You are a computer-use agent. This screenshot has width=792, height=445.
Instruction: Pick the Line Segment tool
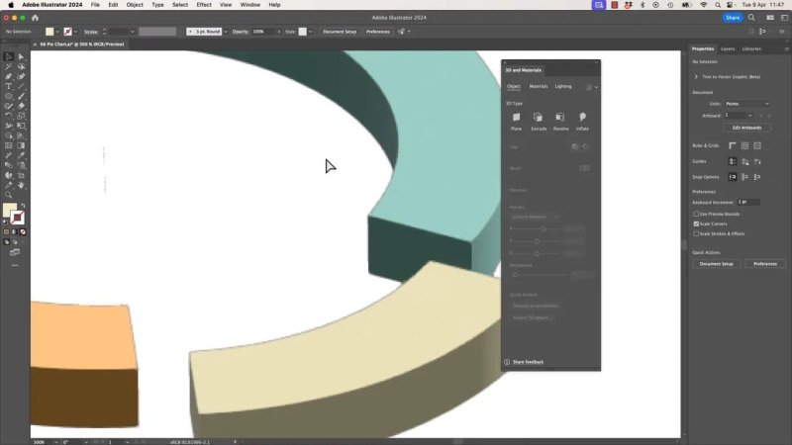(x=21, y=86)
